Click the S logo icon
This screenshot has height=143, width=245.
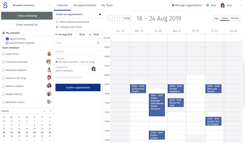(5, 5)
